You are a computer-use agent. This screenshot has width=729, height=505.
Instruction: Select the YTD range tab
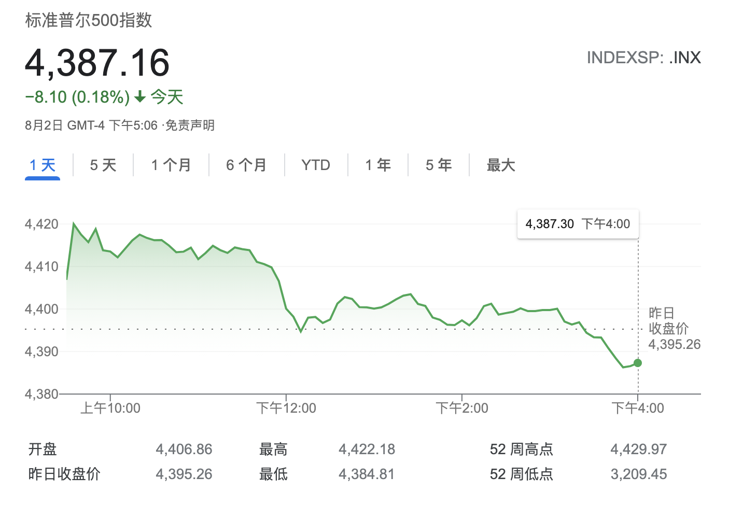point(316,165)
